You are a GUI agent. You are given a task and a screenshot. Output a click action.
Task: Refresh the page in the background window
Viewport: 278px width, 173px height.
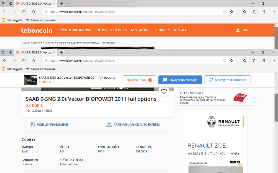[24, 12]
